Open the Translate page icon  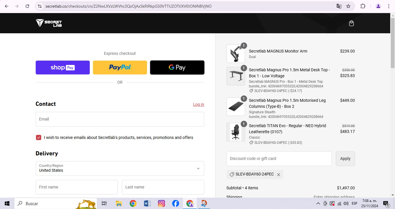coord(339,6)
